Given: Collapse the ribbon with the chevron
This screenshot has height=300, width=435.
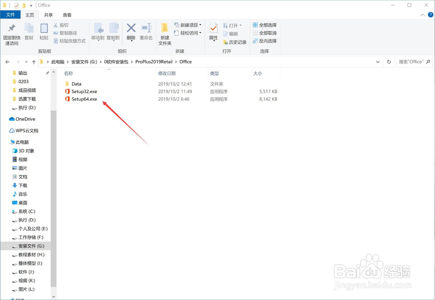Looking at the screenshot, I should point(423,15).
